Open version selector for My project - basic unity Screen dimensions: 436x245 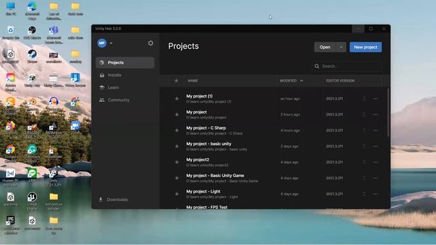[364, 146]
